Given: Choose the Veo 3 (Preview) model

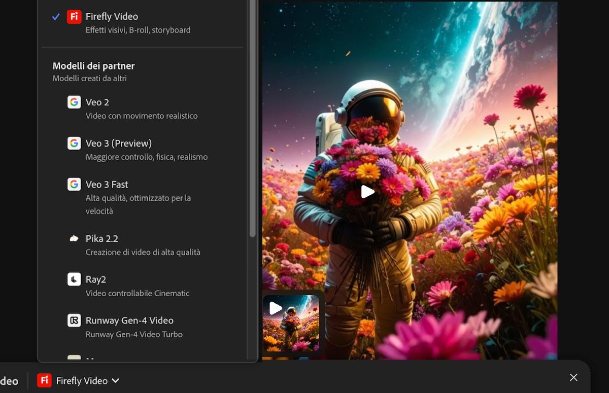Looking at the screenshot, I should click(x=142, y=150).
